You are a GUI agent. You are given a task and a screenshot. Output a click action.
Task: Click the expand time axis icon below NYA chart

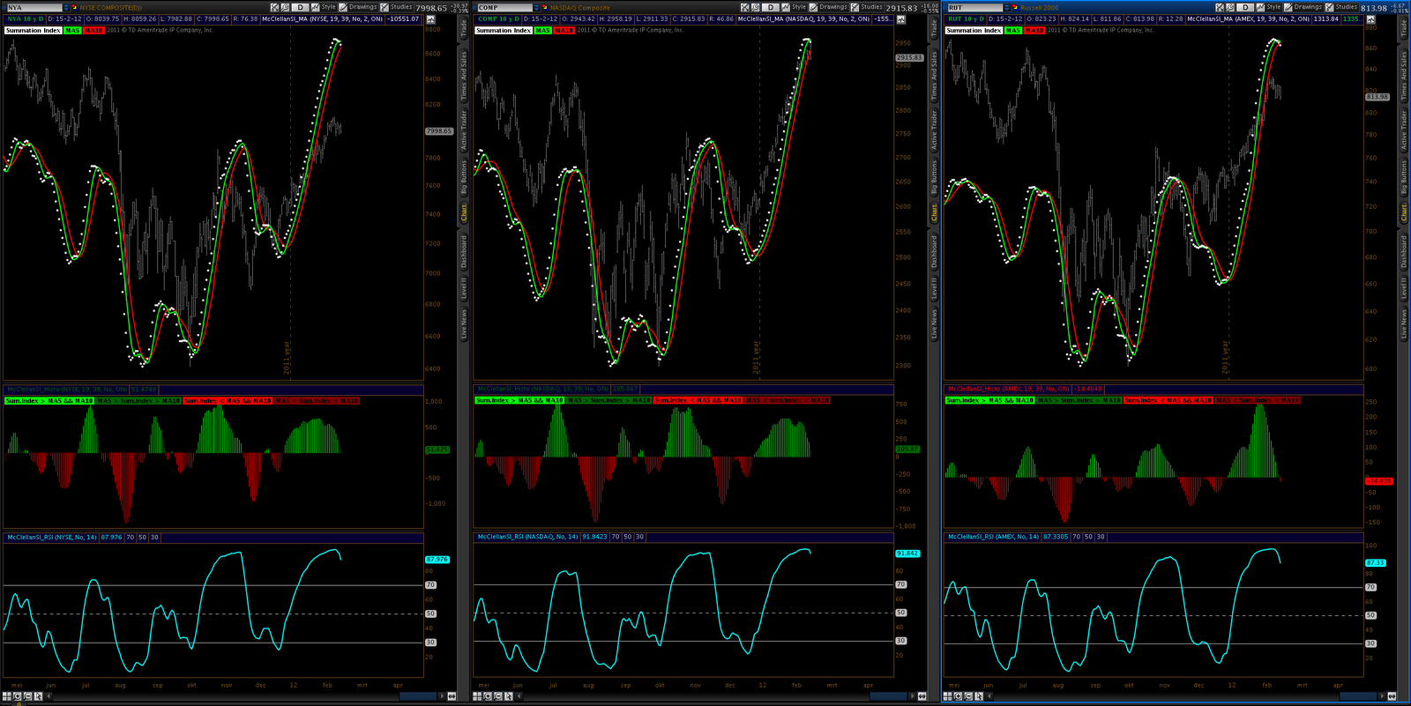pos(452,696)
